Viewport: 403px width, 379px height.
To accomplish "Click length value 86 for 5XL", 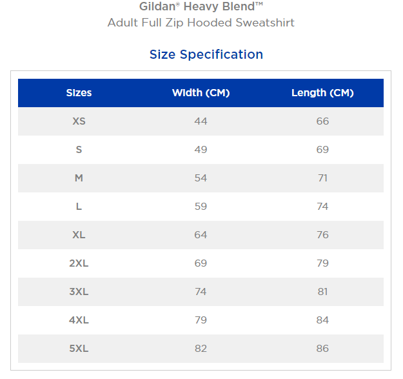I will point(322,349).
